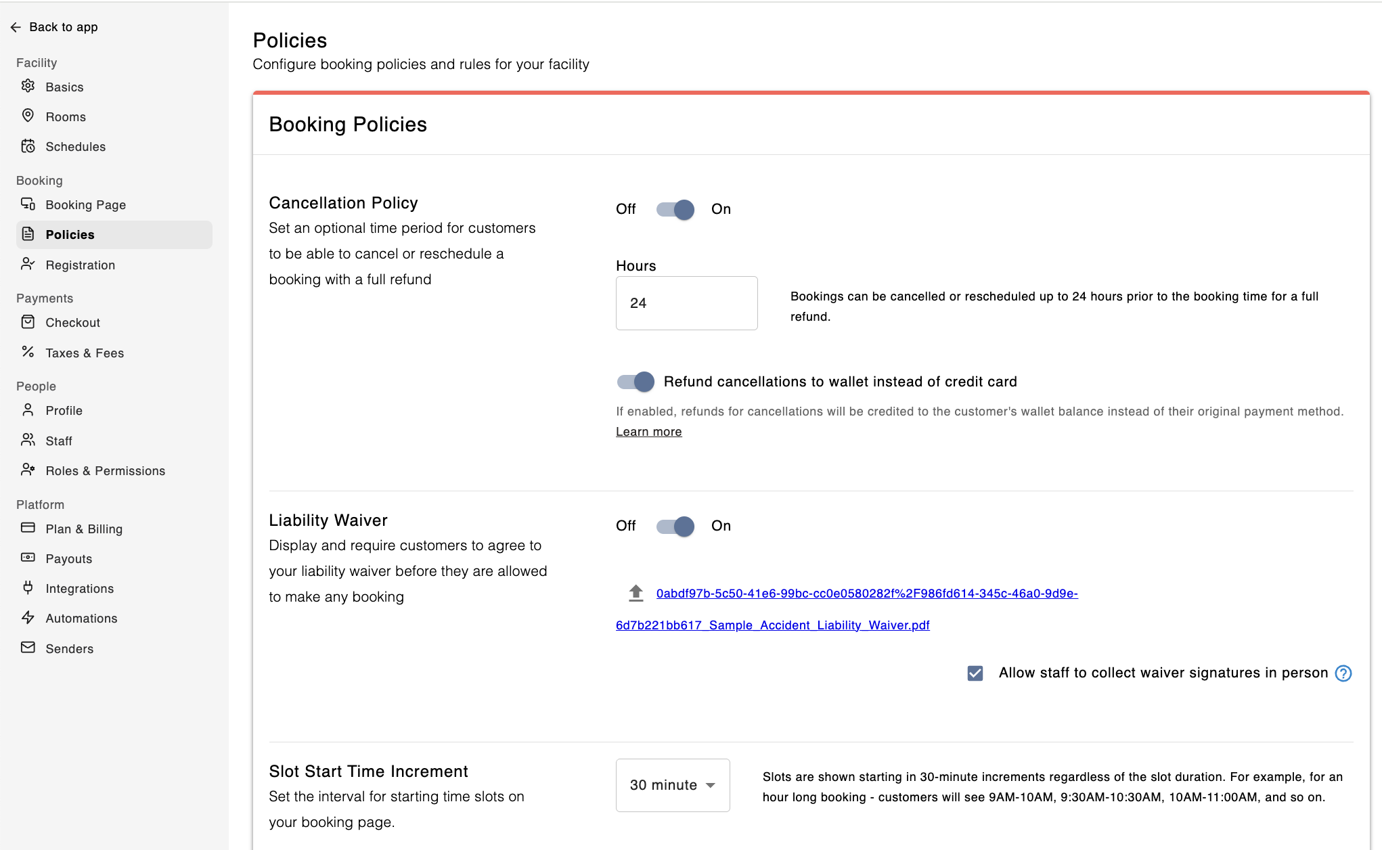Open the Sample Accident Liability Waiver PDF link
The image size is (1382, 850).
(x=772, y=625)
